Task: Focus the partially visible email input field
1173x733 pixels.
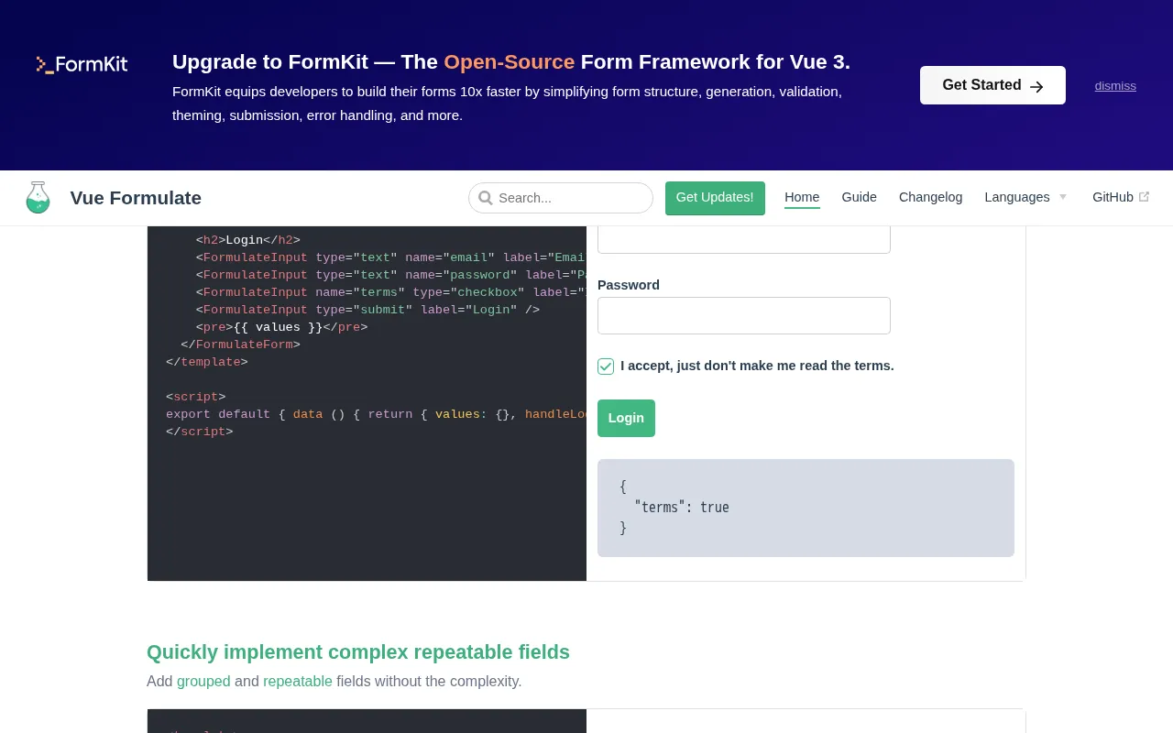Action: click(744, 239)
